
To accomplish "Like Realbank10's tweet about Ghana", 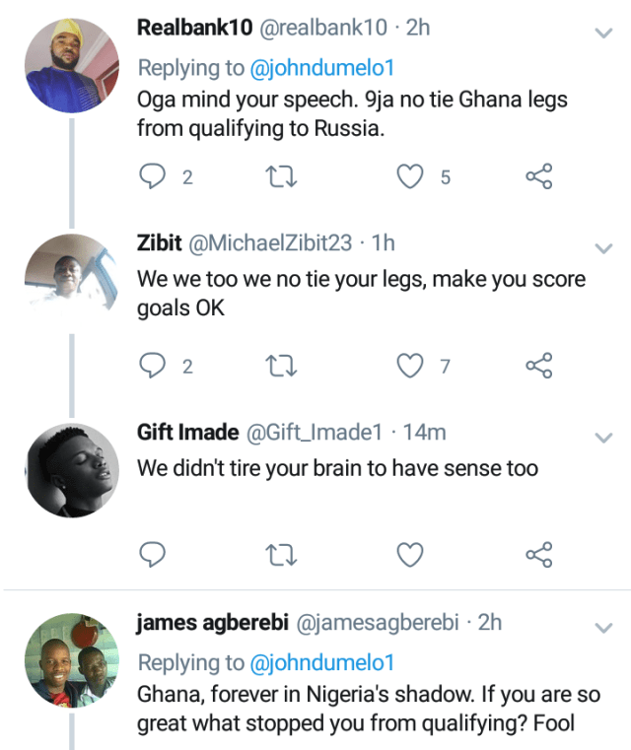I will pyautogui.click(x=409, y=176).
